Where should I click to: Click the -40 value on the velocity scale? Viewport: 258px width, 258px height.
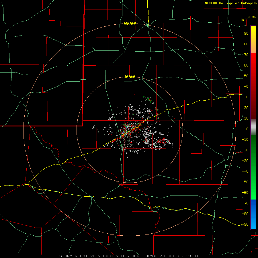(x=245, y=171)
